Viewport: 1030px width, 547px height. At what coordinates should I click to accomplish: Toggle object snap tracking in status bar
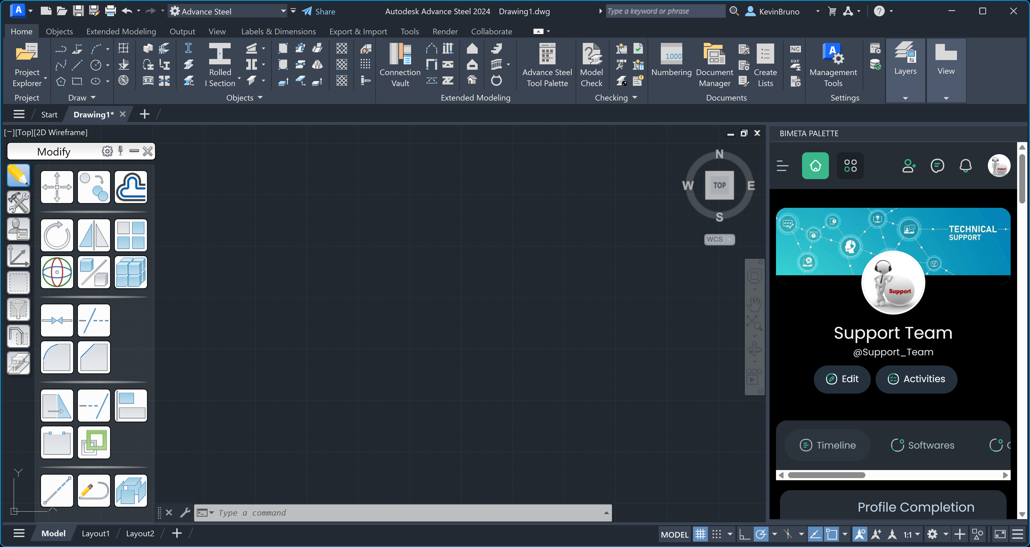point(815,534)
